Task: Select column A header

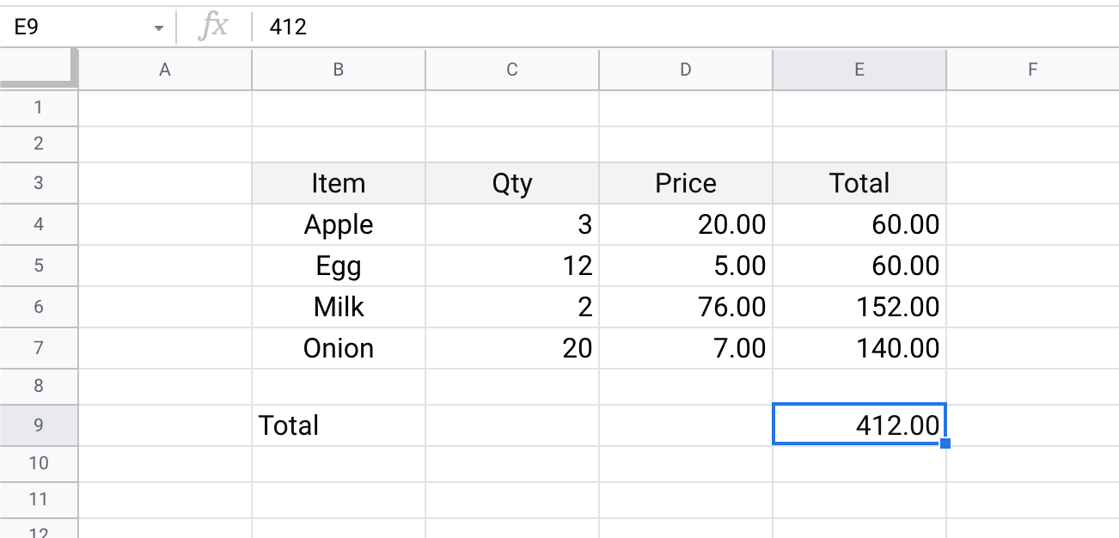Action: (x=165, y=70)
